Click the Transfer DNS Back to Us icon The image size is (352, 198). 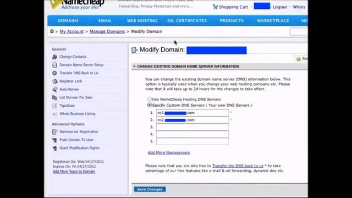tap(54, 73)
